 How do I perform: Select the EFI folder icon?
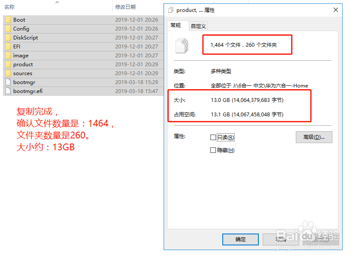tap(8, 47)
